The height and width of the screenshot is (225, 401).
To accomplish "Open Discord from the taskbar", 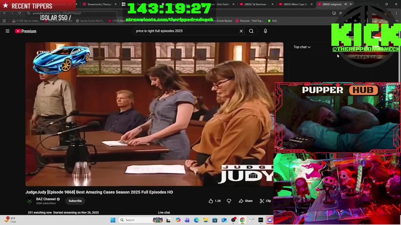I will pos(270,220).
